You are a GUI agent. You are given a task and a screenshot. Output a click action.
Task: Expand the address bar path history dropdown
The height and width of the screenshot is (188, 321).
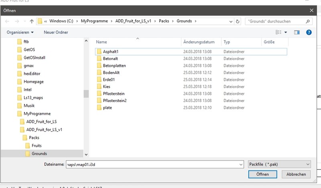(x=230, y=21)
